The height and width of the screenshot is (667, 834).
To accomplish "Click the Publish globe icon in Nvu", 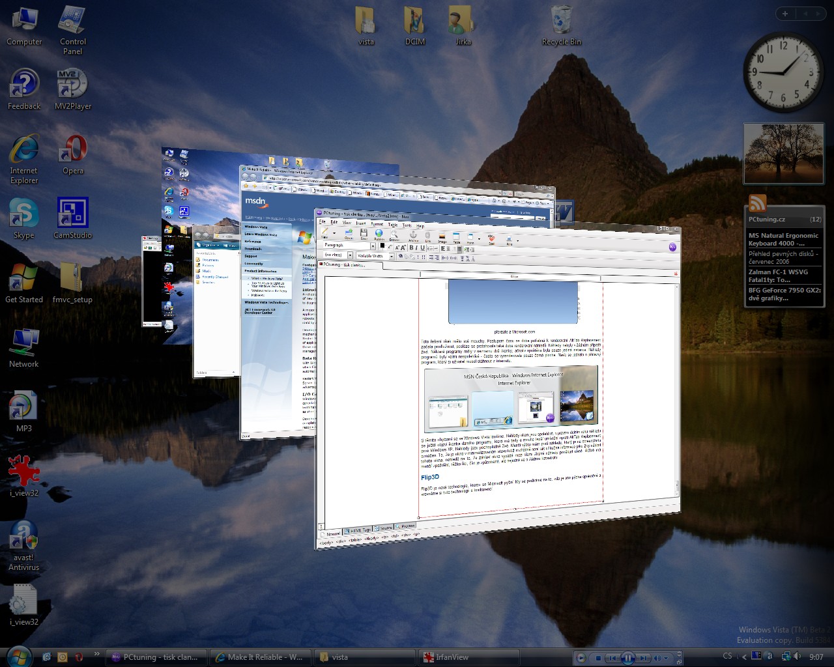I will pos(379,234).
